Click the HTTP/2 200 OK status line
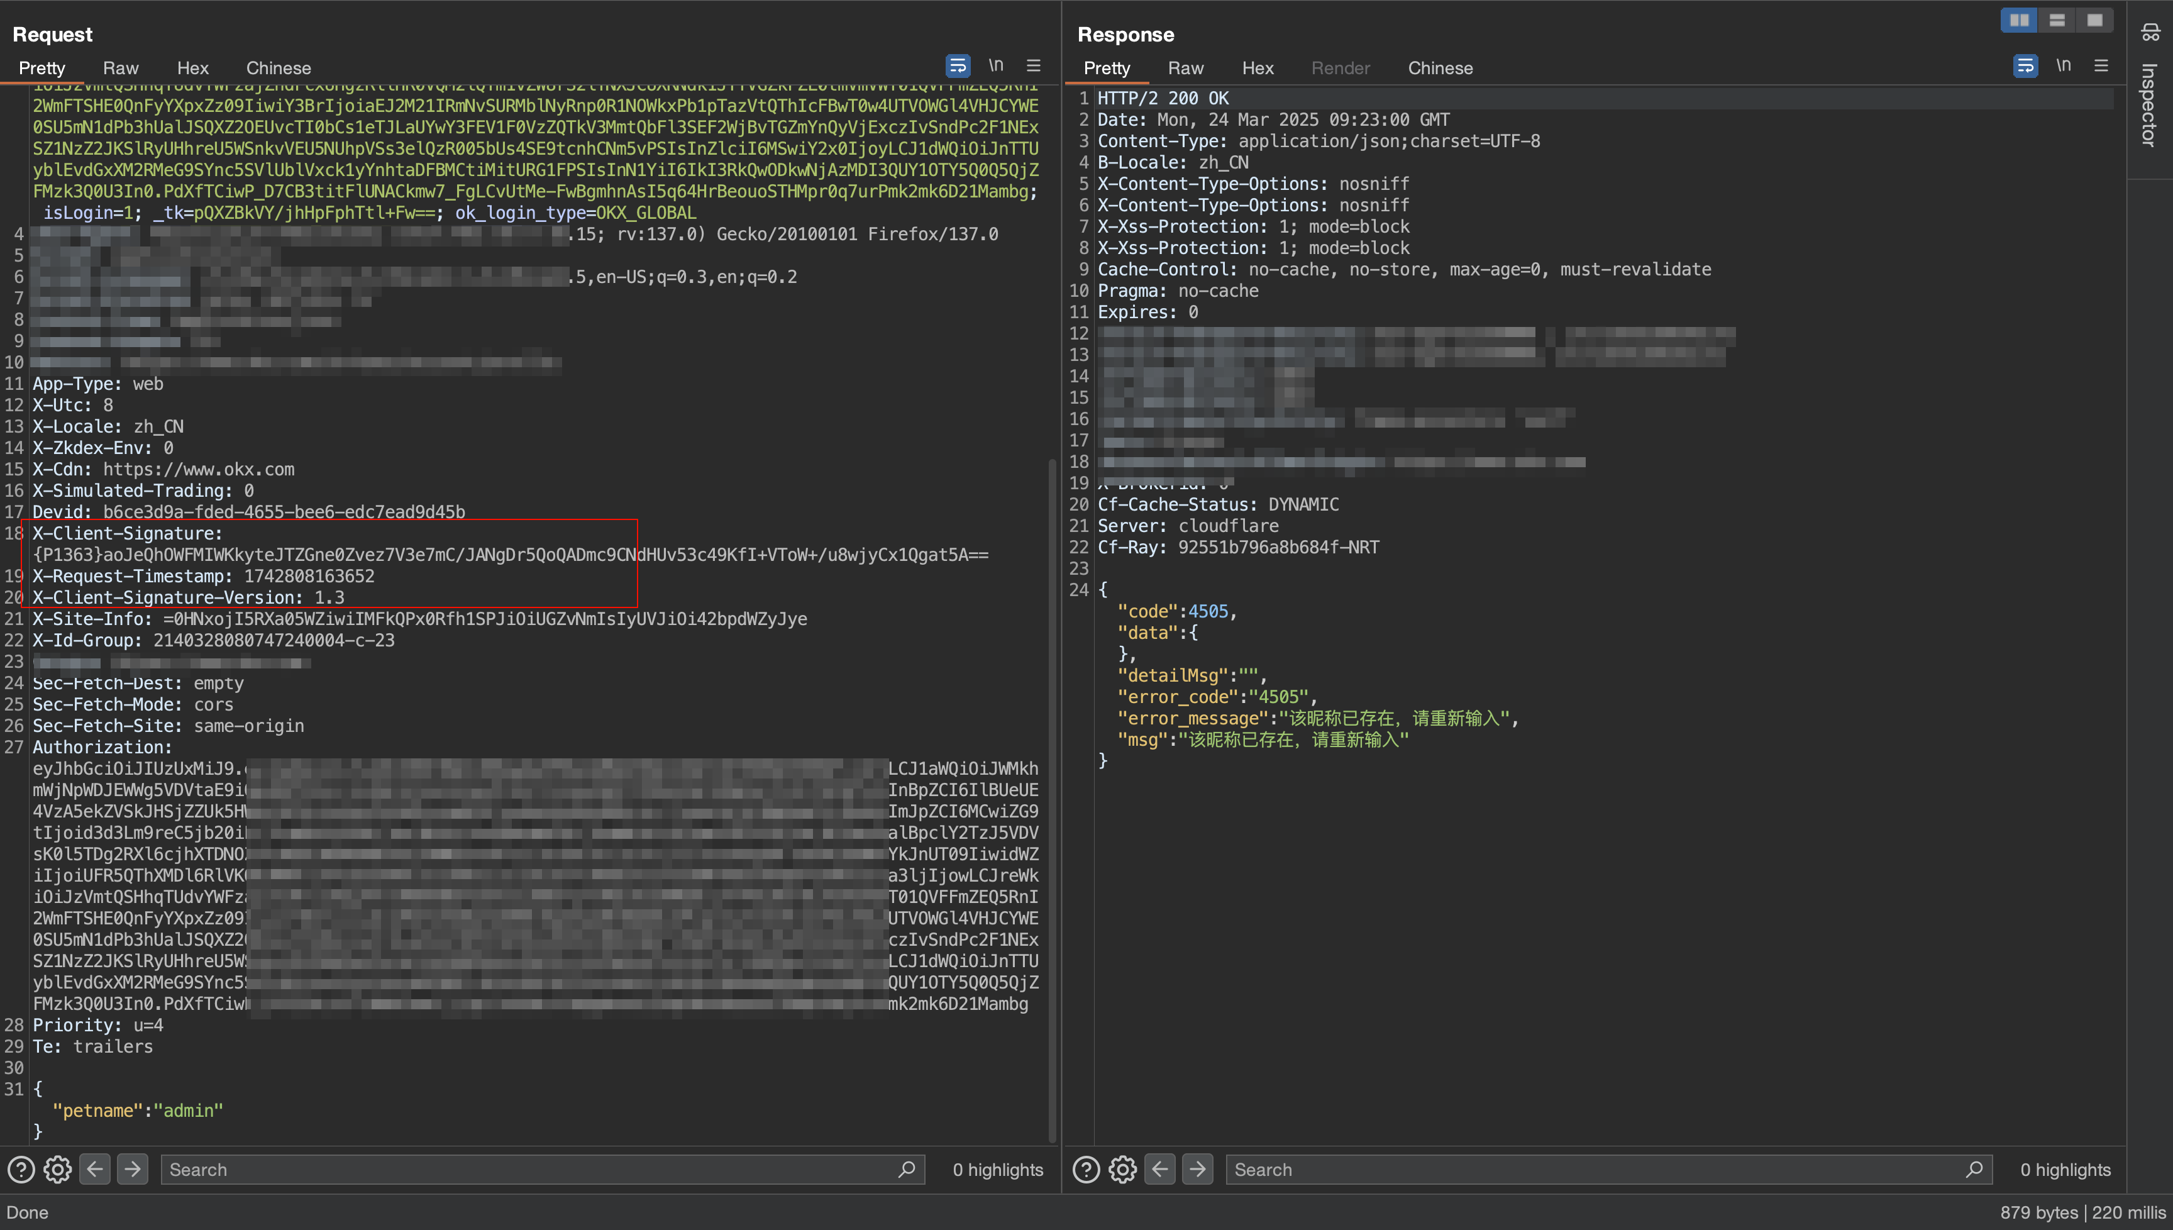Screen dimensions: 2173x1230 [x=1163, y=98]
